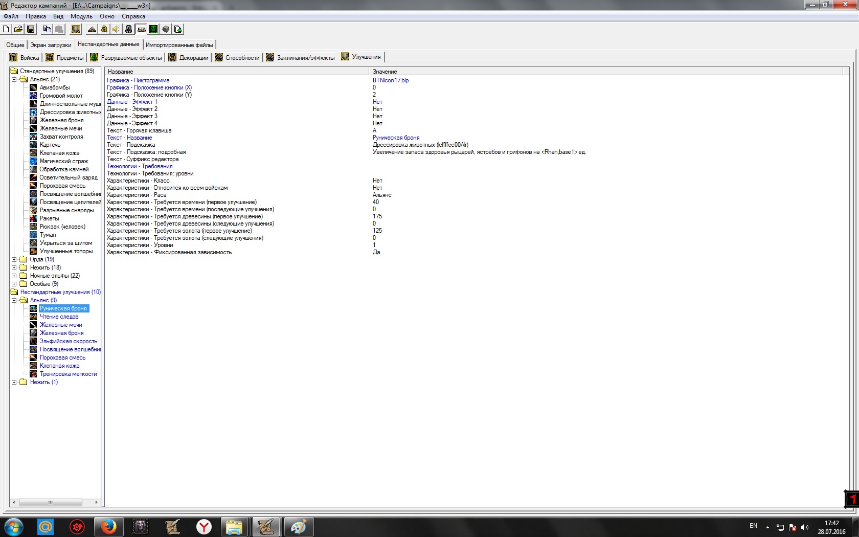Open the Warcraft III game icon in taskbar
Viewport: 859px width, 537px height.
140,527
